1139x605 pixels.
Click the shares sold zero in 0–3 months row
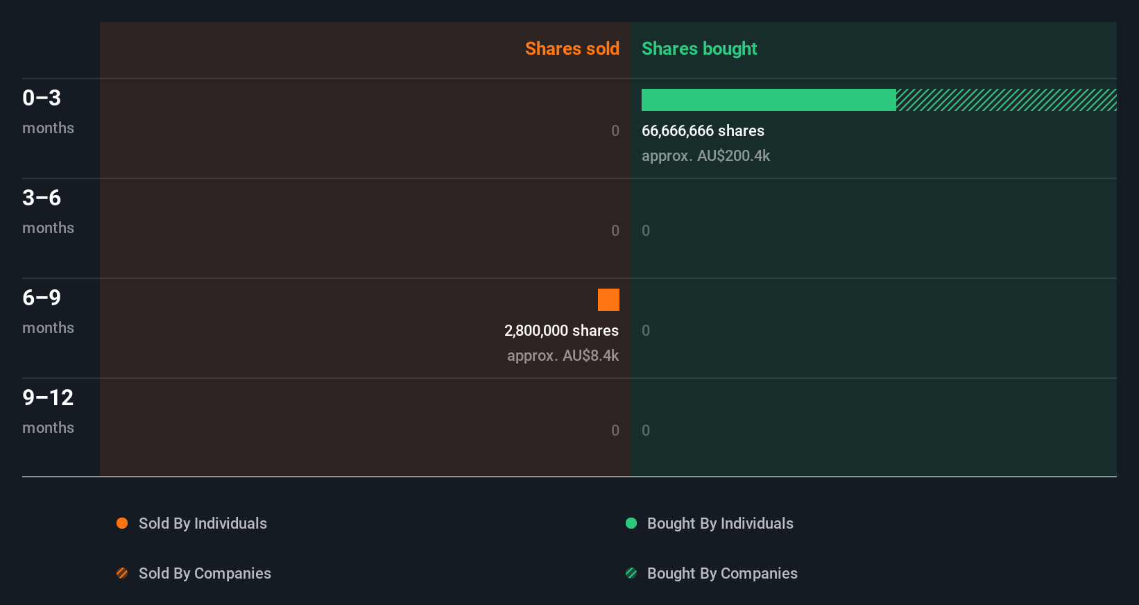(615, 131)
